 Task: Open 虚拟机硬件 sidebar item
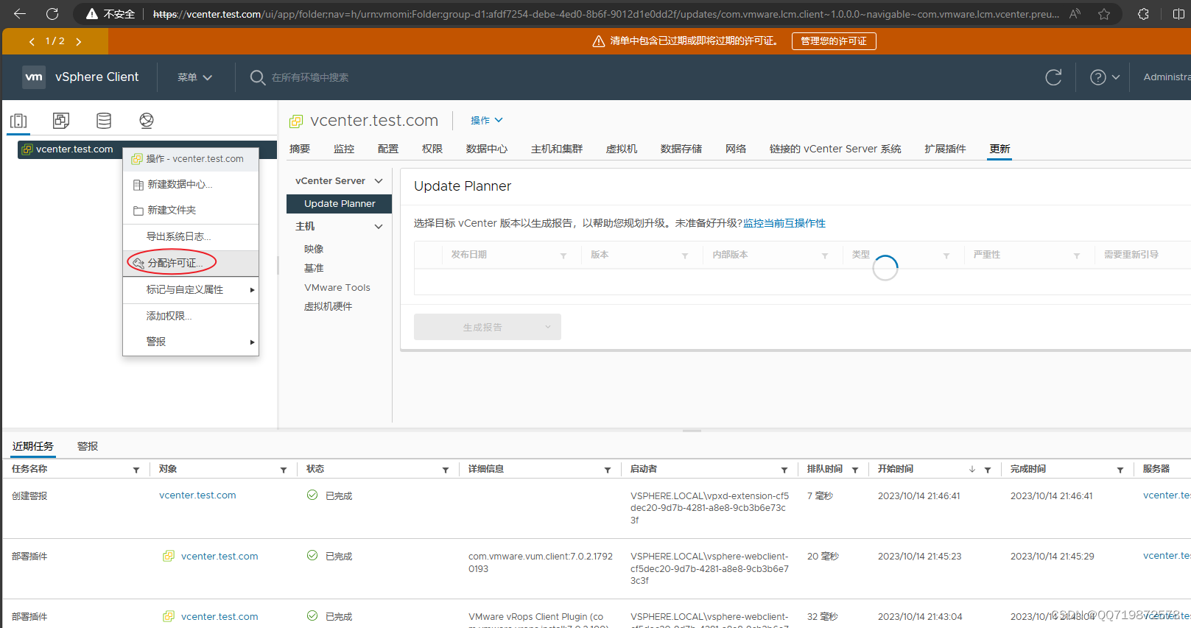tap(329, 306)
